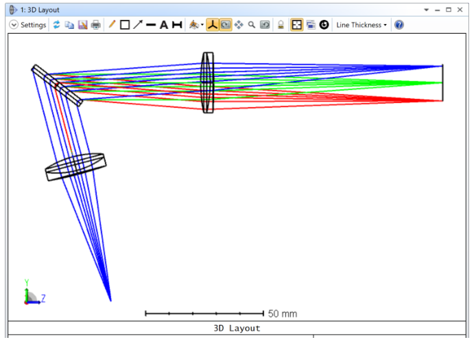Select the text annotation 'A' tool
The width and height of the screenshot is (476, 342).
point(164,25)
